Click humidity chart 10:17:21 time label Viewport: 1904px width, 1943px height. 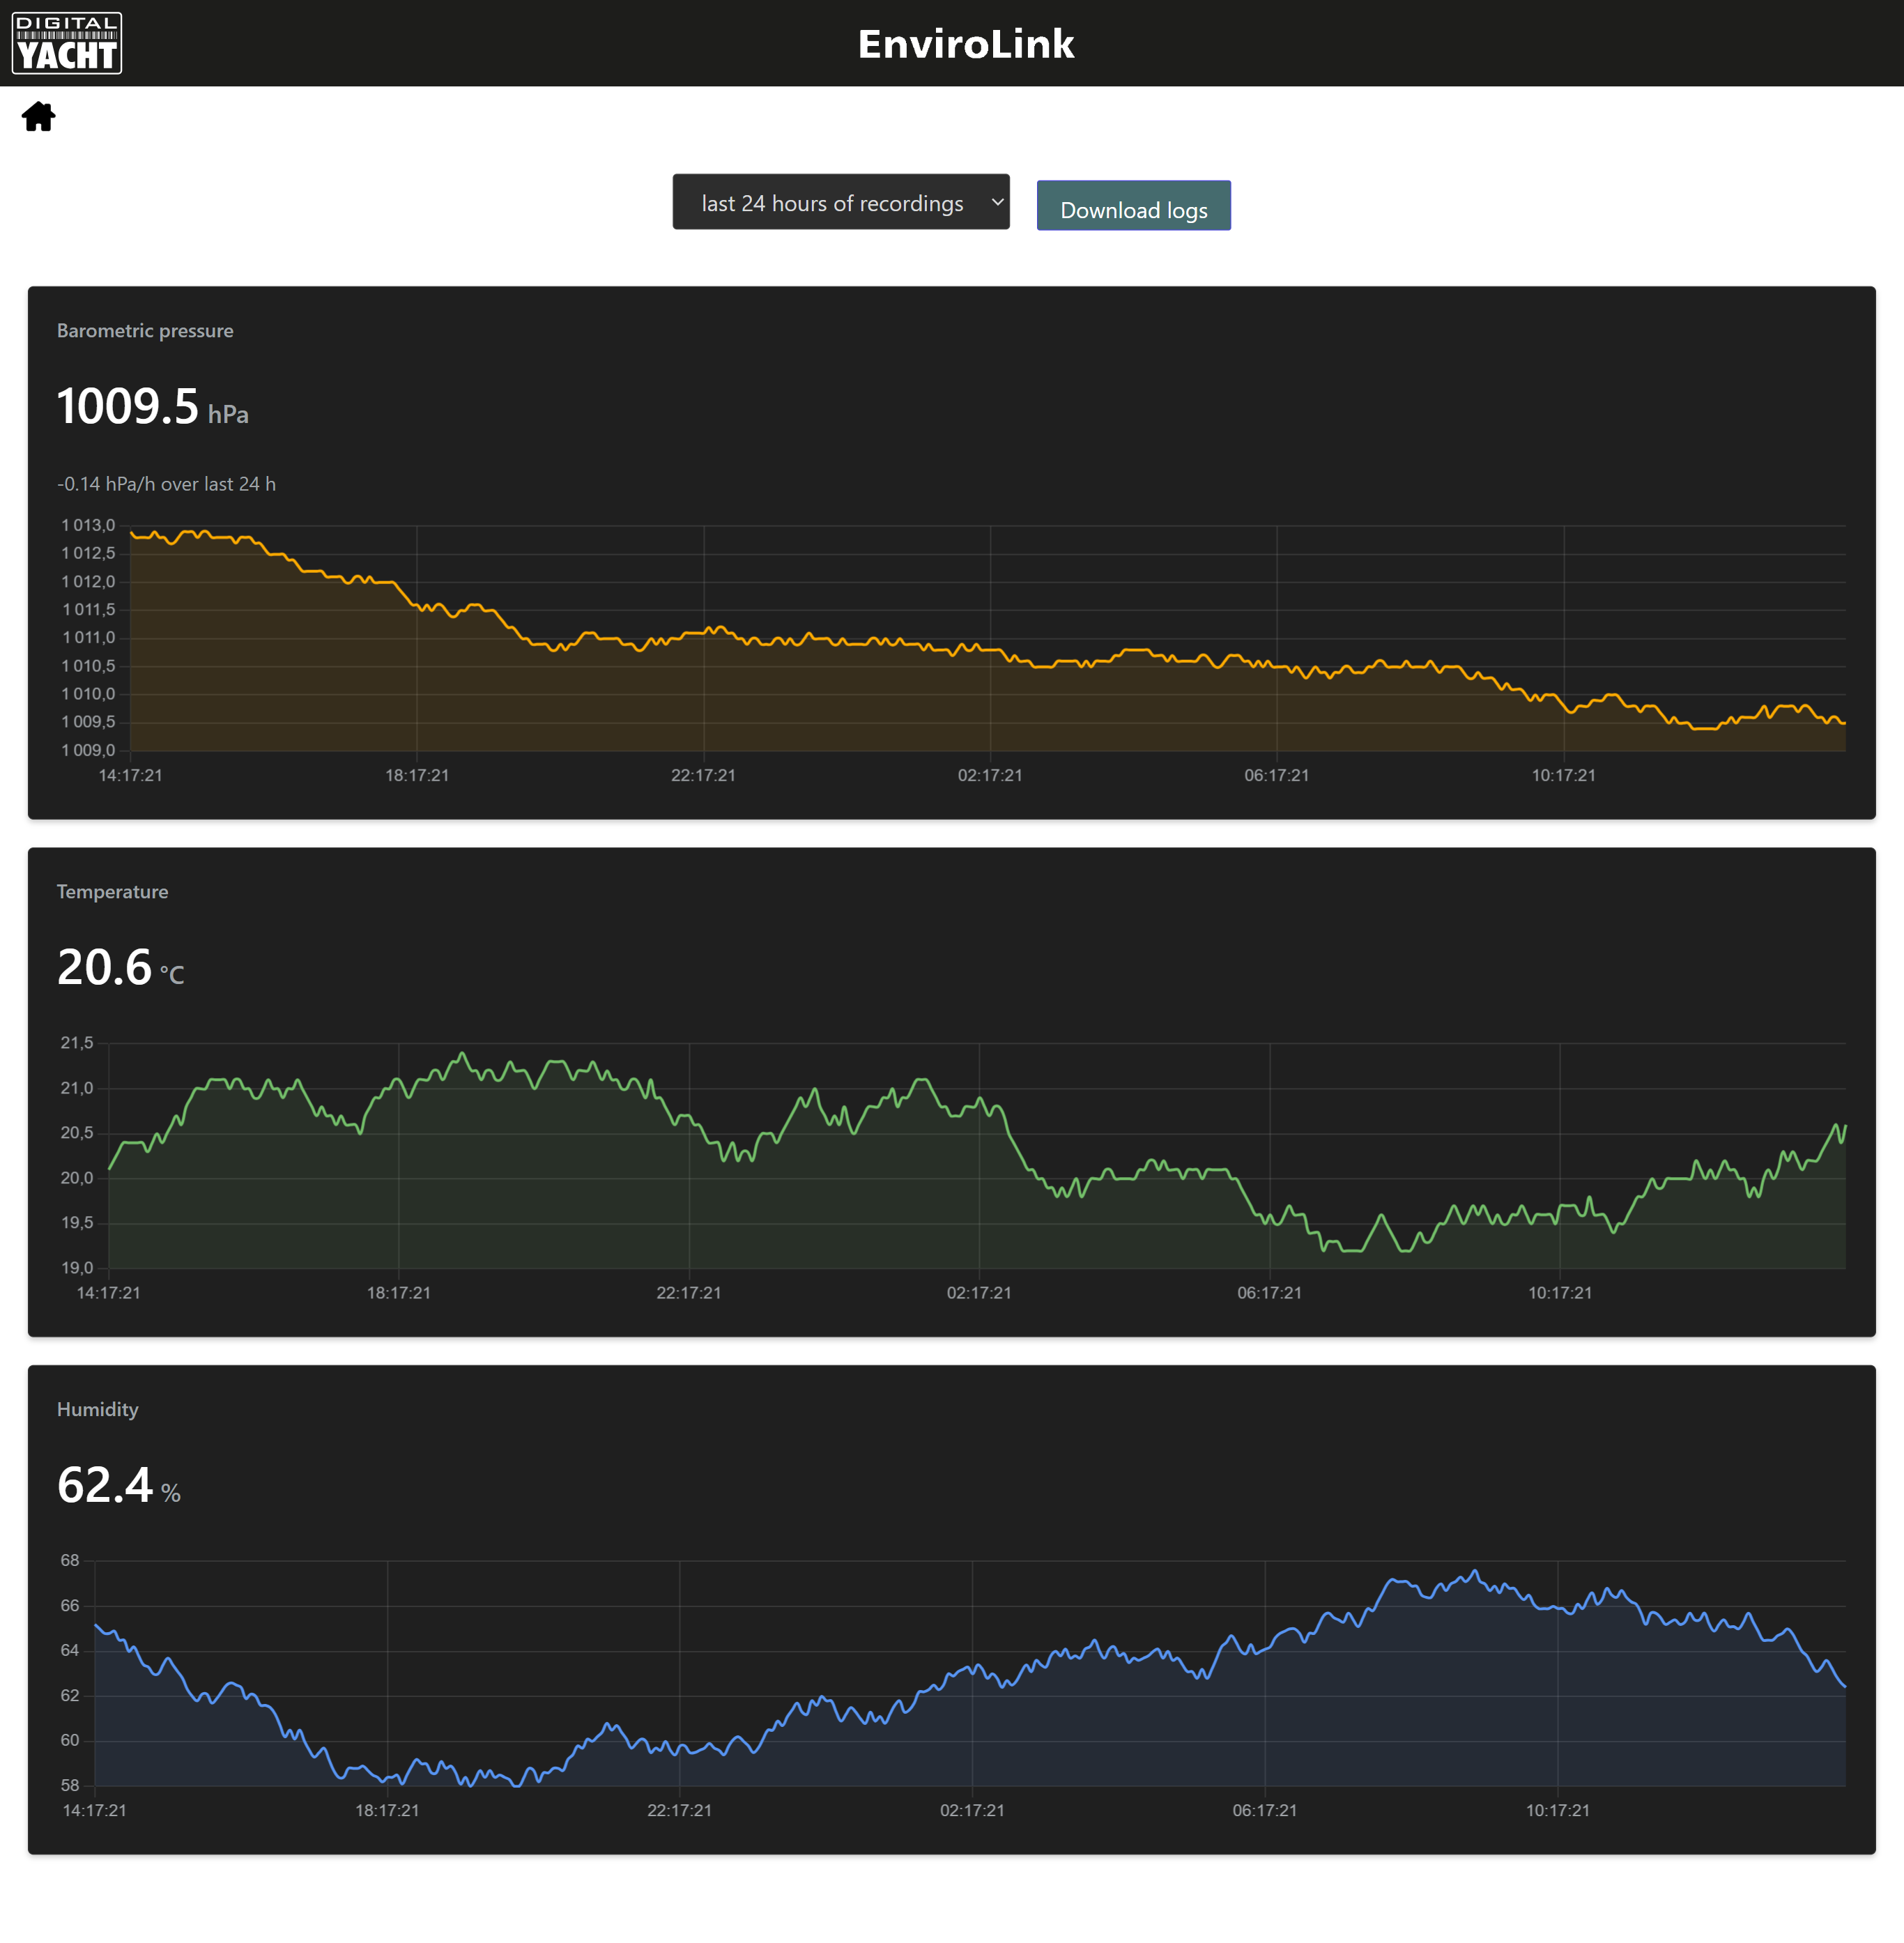pyautogui.click(x=1557, y=1811)
